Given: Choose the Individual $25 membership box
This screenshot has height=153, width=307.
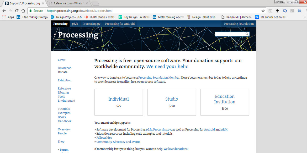Looking at the screenshot, I should (119, 102).
